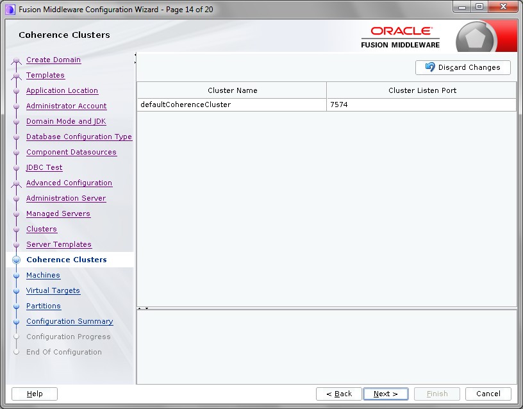Image resolution: width=523 pixels, height=409 pixels.
Task: Cancel the configuration wizard
Action: pyautogui.click(x=488, y=394)
